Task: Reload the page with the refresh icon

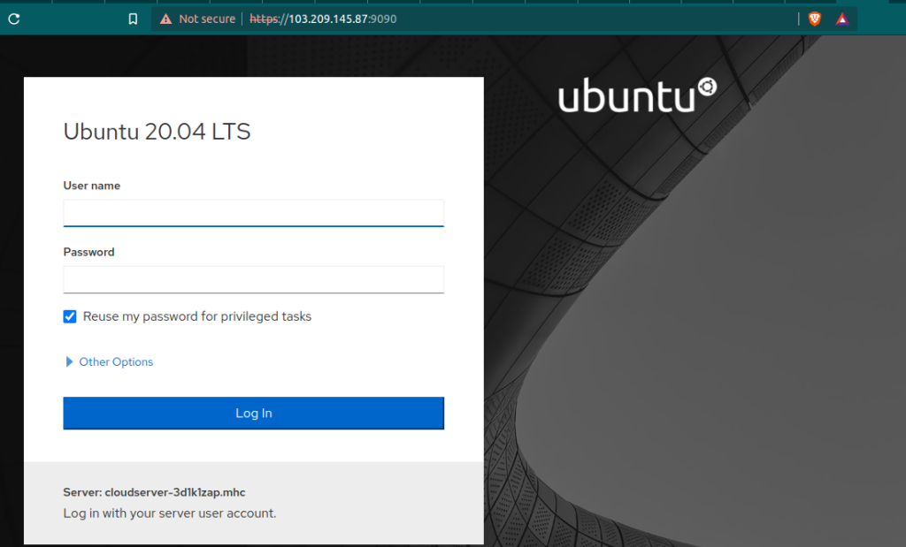Action: (x=14, y=19)
